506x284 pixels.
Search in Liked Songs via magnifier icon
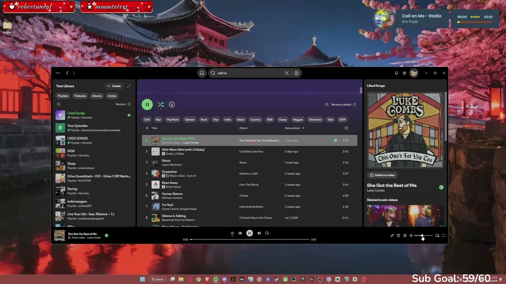click(x=327, y=105)
